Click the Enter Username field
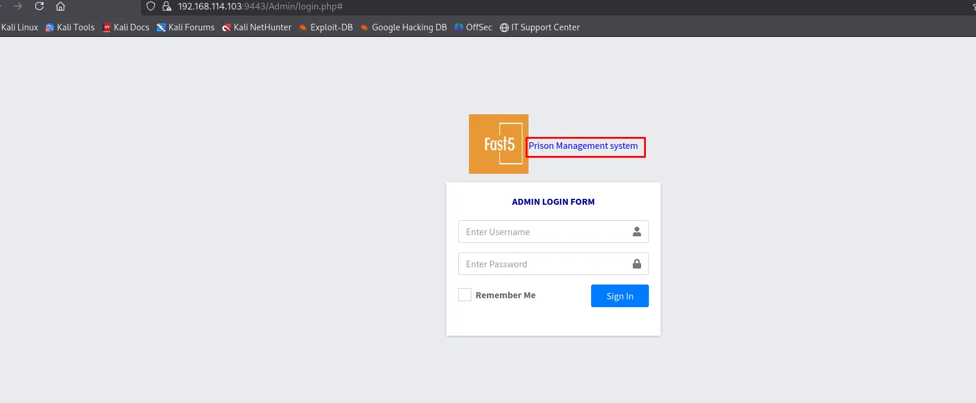The width and height of the screenshot is (976, 403). coord(553,232)
